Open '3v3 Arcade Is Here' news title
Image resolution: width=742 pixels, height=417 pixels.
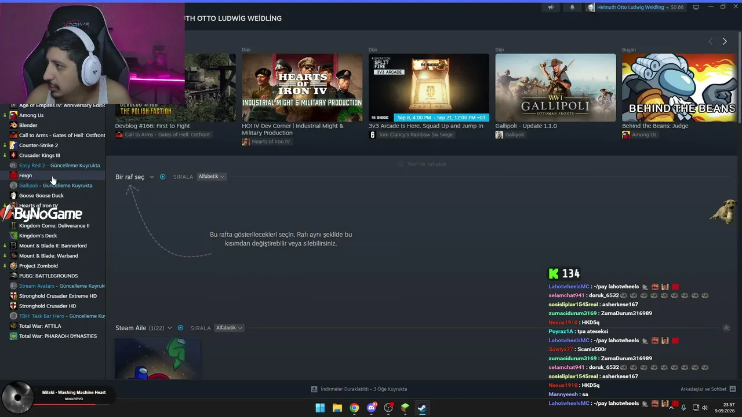point(426,126)
